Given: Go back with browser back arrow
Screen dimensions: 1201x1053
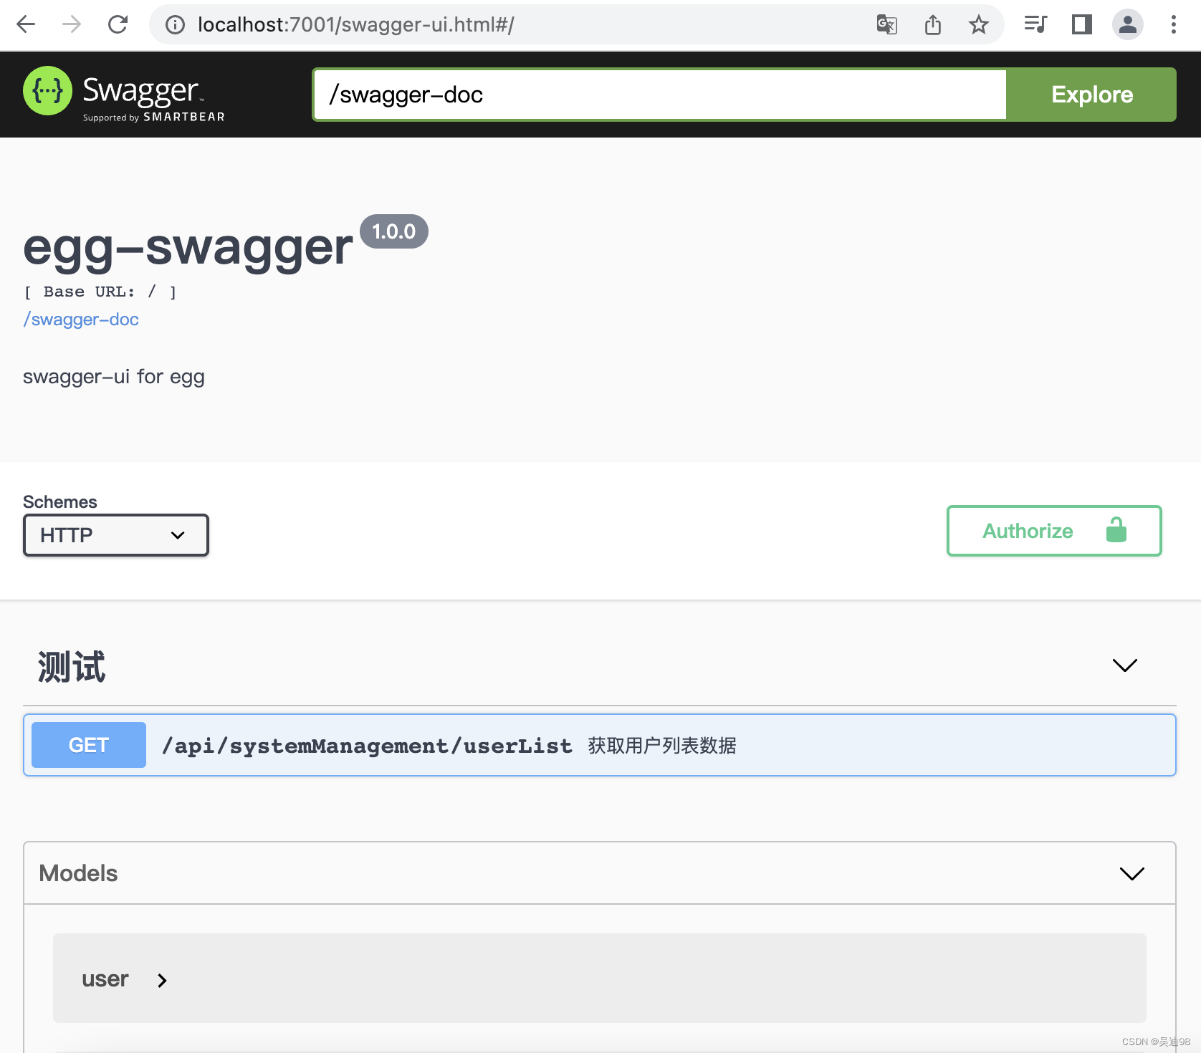Looking at the screenshot, I should pyautogui.click(x=26, y=24).
